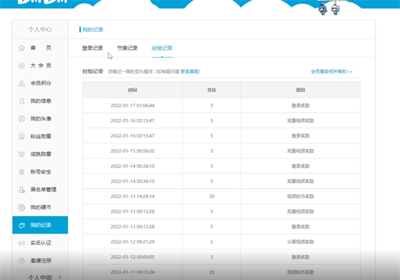The image size is (400, 280).
Task: Select the 会员积分 points icon
Action: [x=22, y=83]
